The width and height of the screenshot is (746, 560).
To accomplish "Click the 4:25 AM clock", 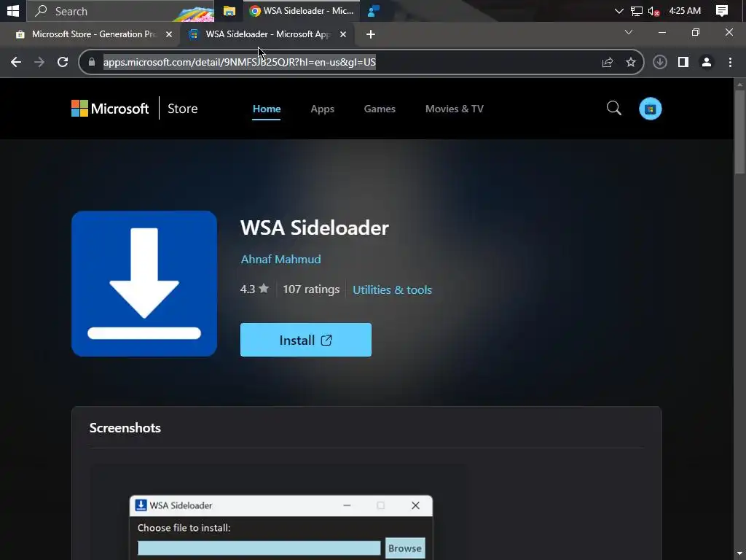I will pos(685,11).
